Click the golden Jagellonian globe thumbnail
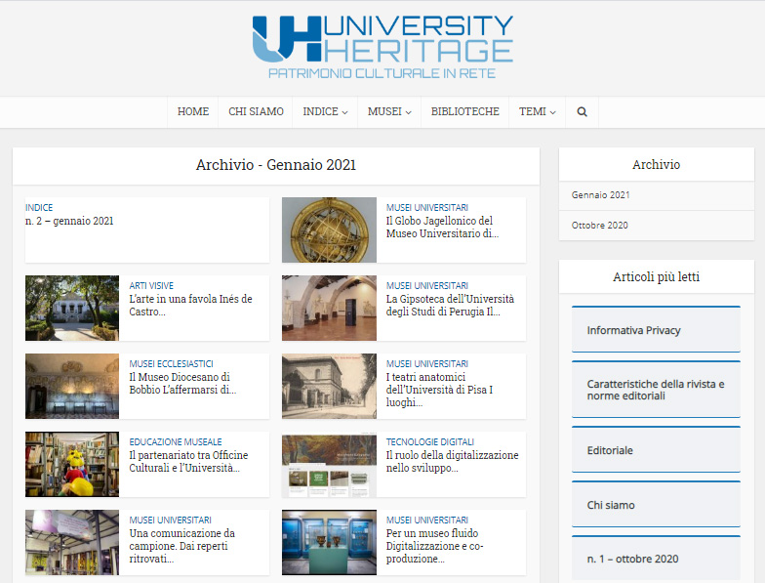Image resolution: width=765 pixels, height=583 pixels. (x=330, y=229)
